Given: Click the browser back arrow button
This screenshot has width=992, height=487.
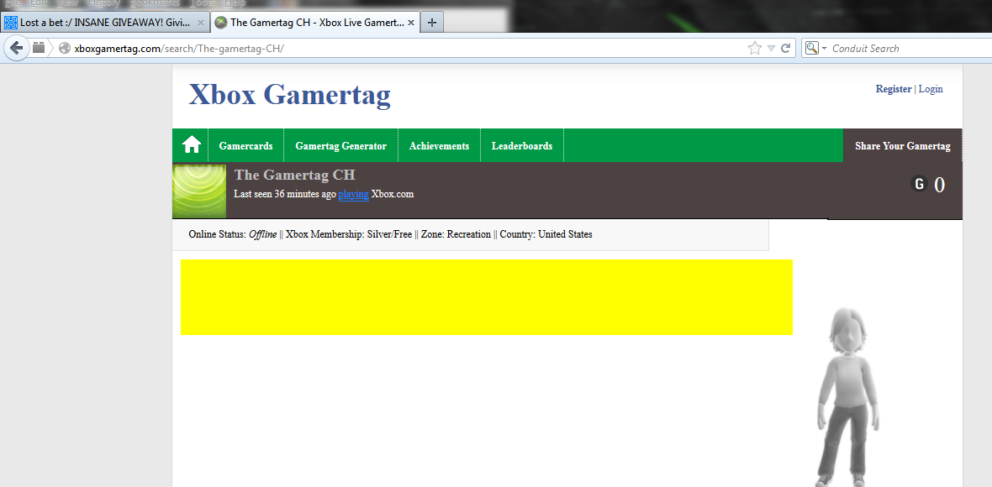Looking at the screenshot, I should 17,48.
